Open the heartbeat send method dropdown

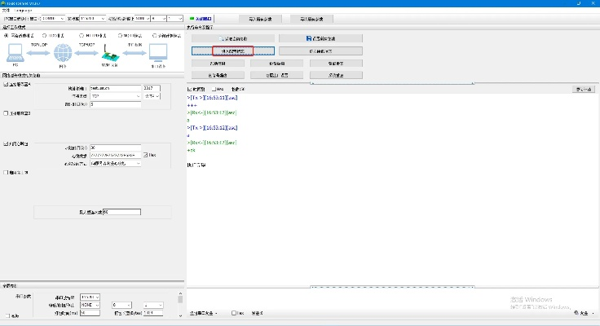click(x=116, y=163)
